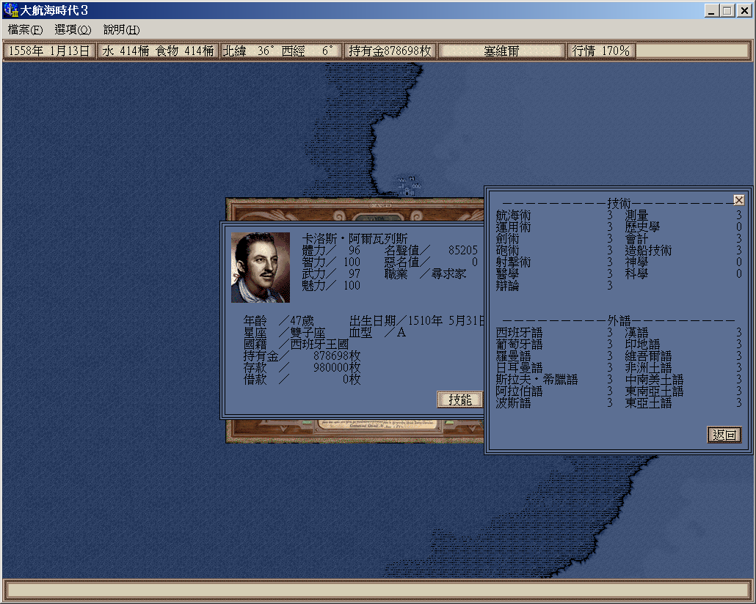
Task: Click the water and food supply status
Action: click(x=158, y=51)
